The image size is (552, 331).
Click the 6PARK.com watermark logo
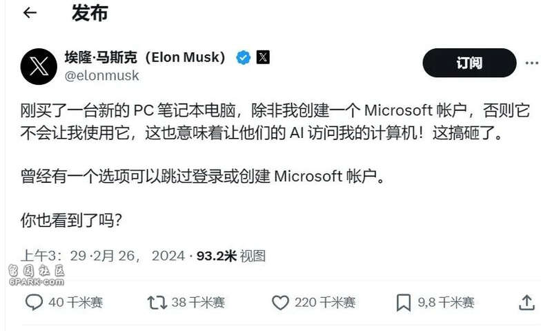point(37,275)
